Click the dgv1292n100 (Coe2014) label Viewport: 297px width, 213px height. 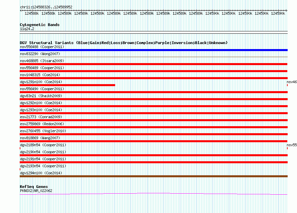tap(41, 103)
